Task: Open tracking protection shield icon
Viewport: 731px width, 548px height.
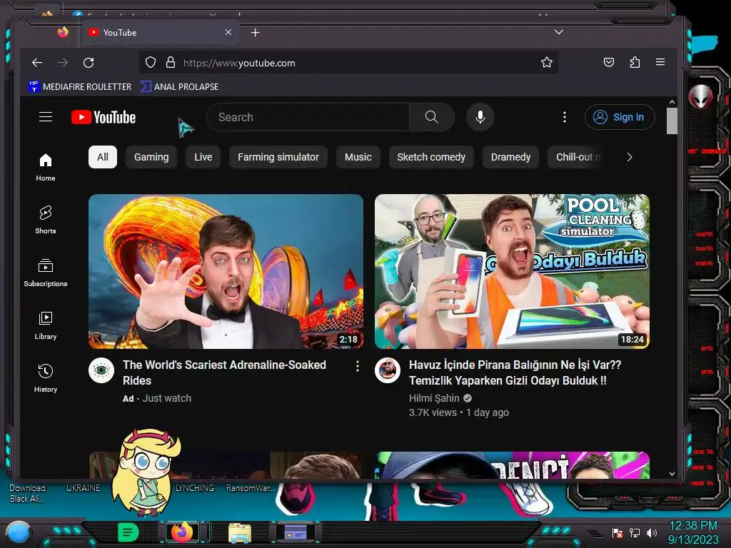Action: point(151,63)
